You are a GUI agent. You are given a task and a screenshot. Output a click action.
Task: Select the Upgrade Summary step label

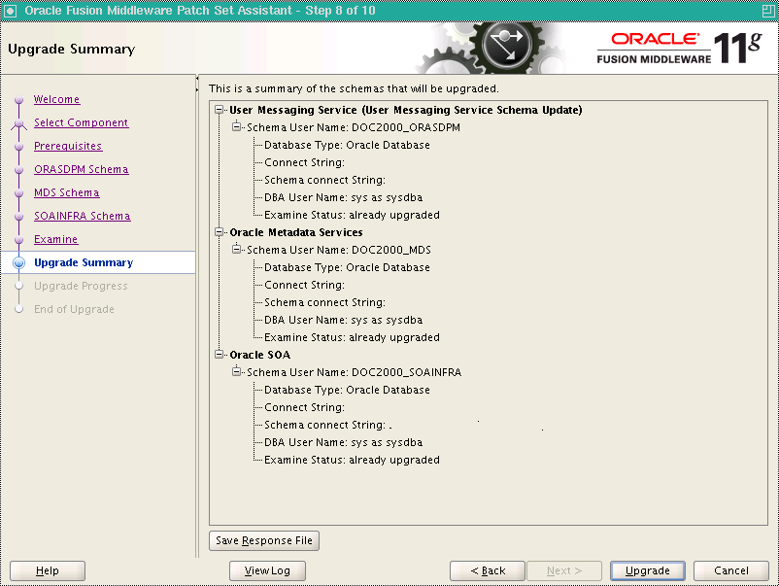click(84, 262)
